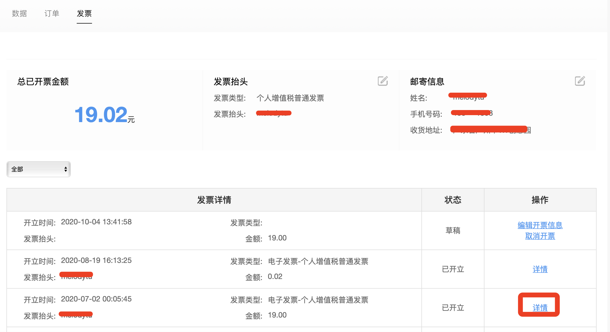The width and height of the screenshot is (610, 332).
Task: Click the 个人增值税普通发票 text under 发票抬头
Action: (x=290, y=98)
